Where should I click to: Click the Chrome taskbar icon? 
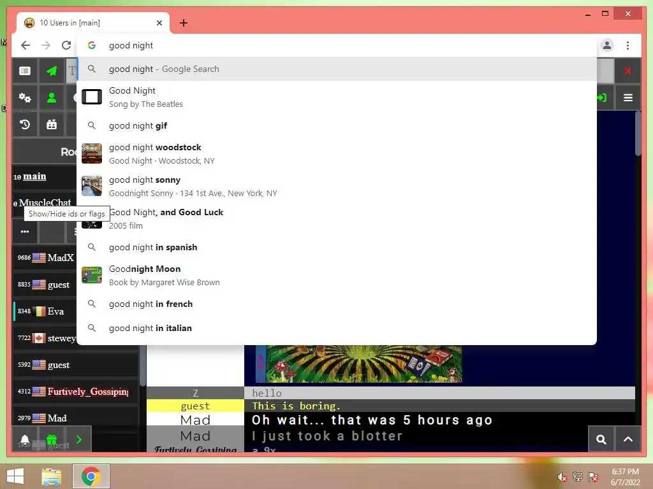[91, 476]
